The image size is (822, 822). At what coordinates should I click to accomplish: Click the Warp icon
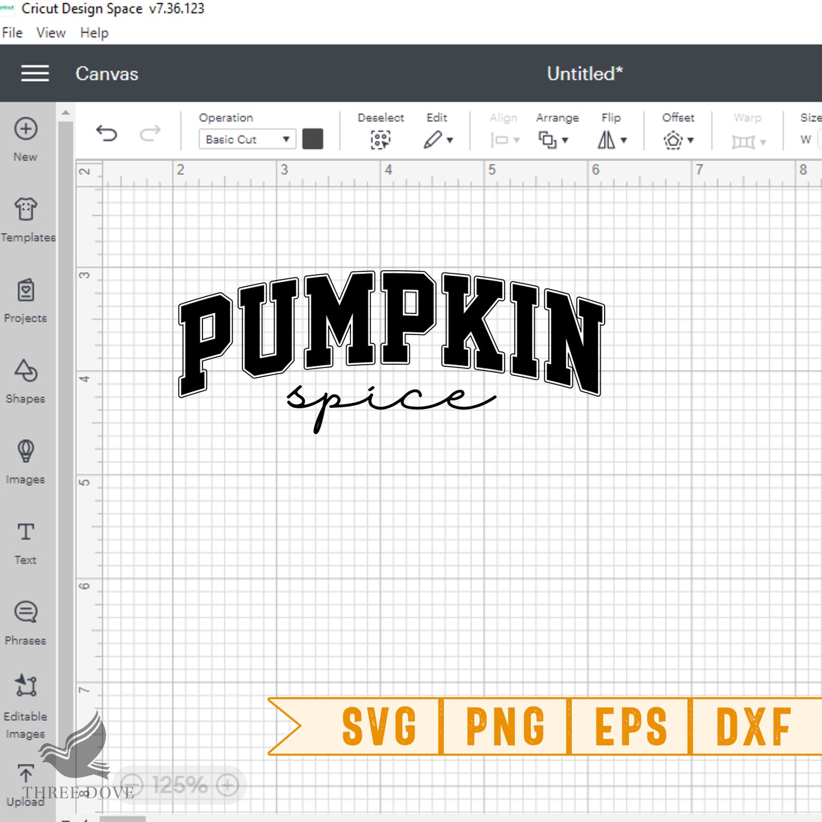click(x=743, y=142)
